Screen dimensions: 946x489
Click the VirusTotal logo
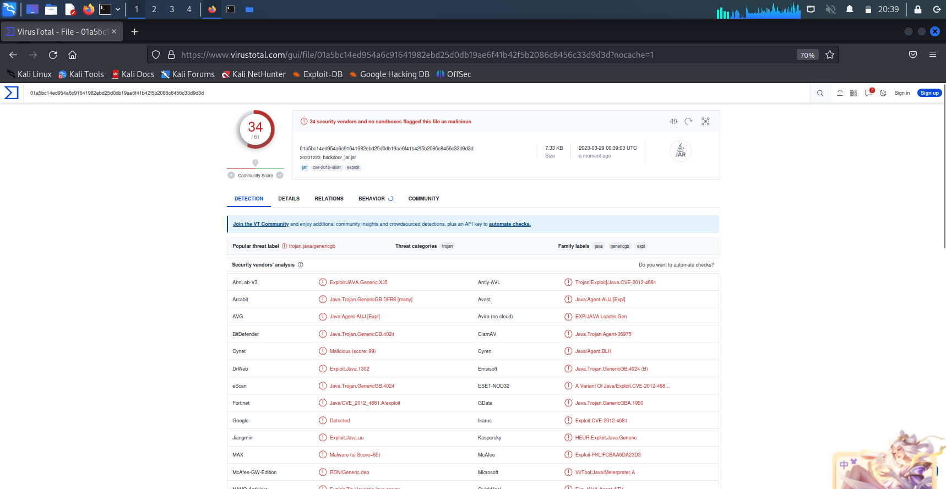click(11, 93)
